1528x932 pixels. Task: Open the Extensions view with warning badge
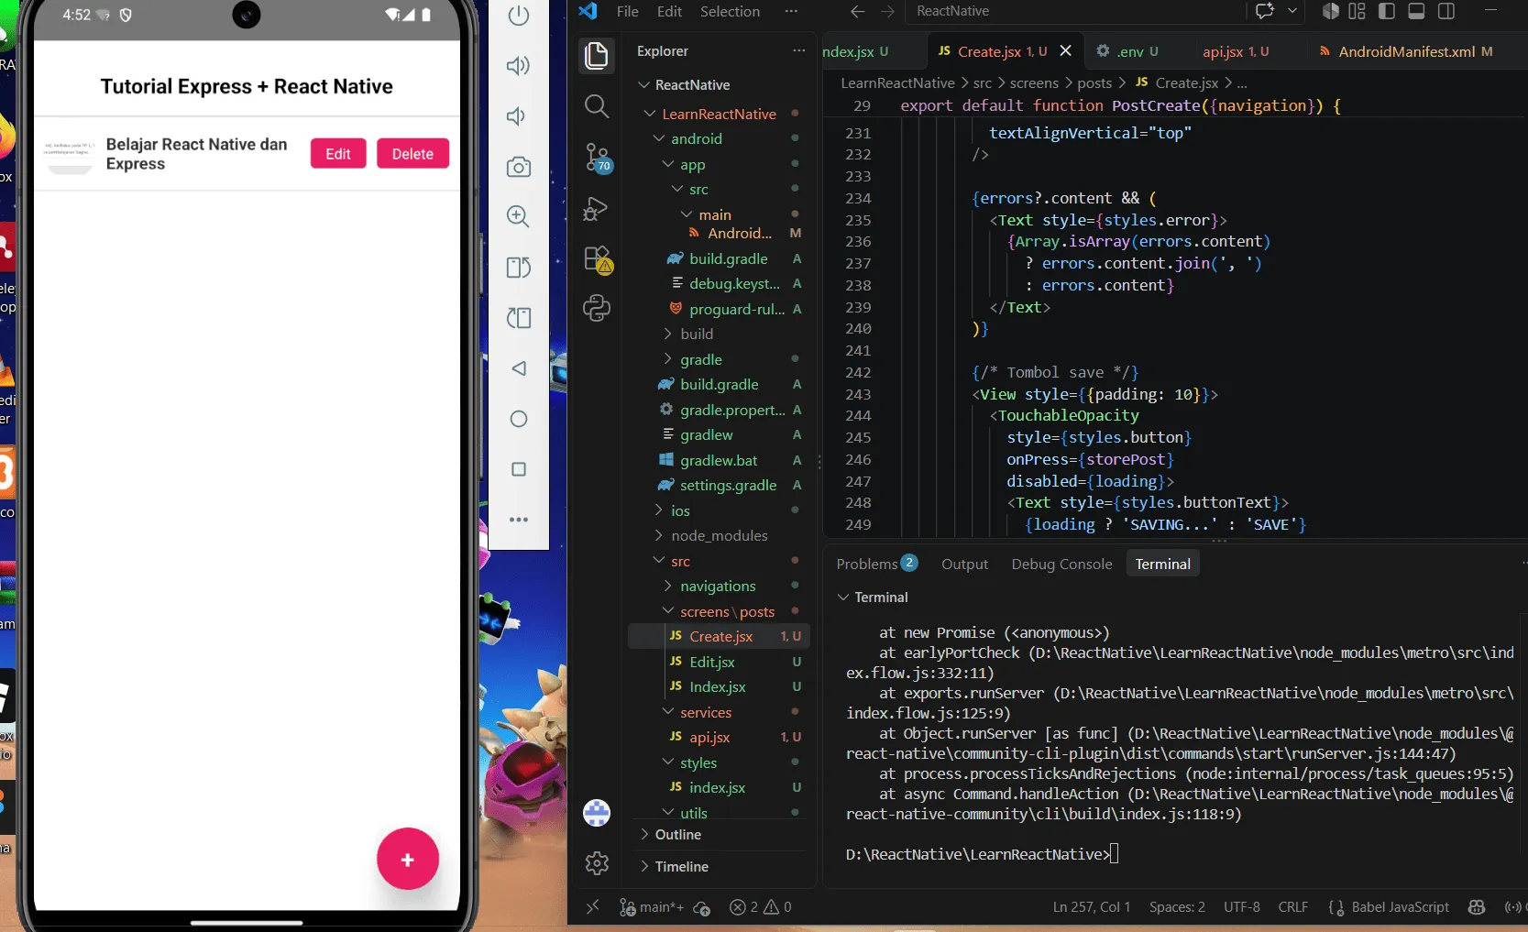point(598,260)
